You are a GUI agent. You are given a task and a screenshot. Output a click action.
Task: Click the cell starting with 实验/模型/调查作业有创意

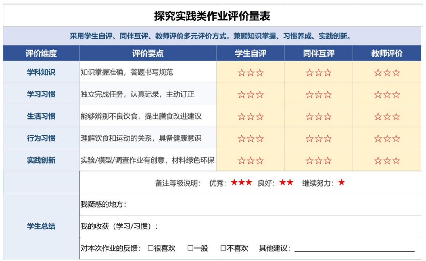click(x=147, y=160)
